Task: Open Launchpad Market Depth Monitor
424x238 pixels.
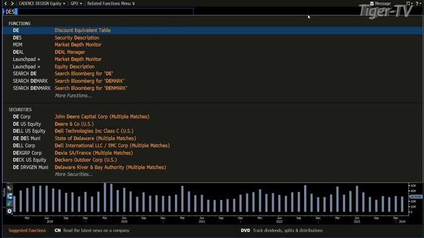Action: pyautogui.click(x=212, y=59)
